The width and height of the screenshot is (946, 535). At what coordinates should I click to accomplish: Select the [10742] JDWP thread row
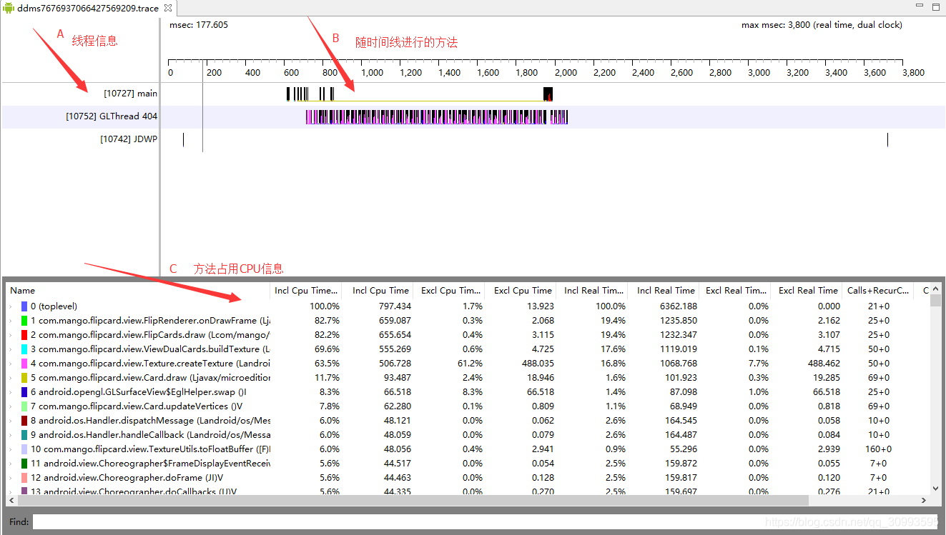129,139
